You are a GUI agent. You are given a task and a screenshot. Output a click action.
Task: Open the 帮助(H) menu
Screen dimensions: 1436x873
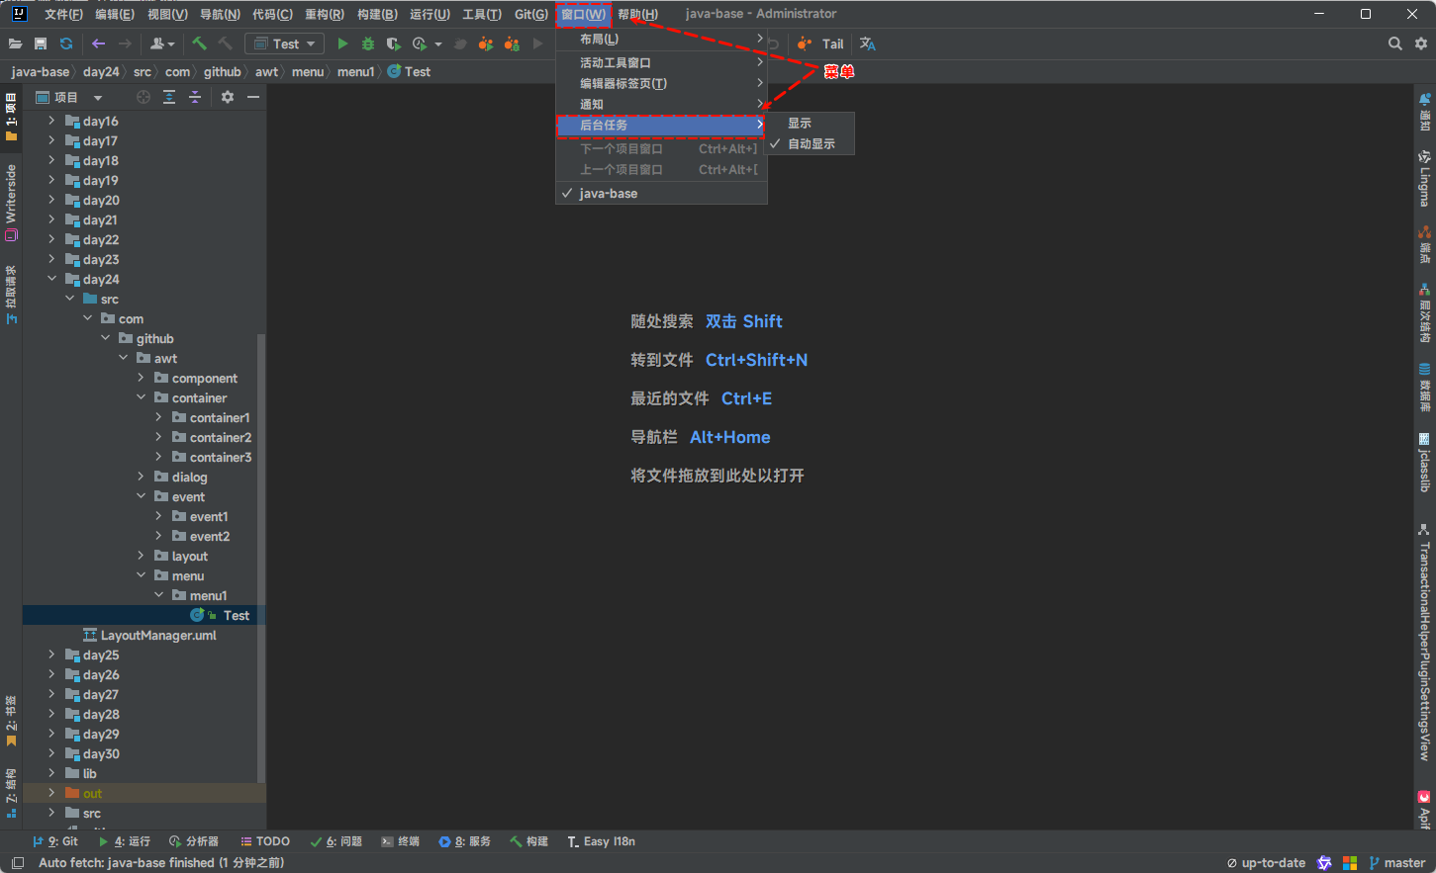click(637, 14)
